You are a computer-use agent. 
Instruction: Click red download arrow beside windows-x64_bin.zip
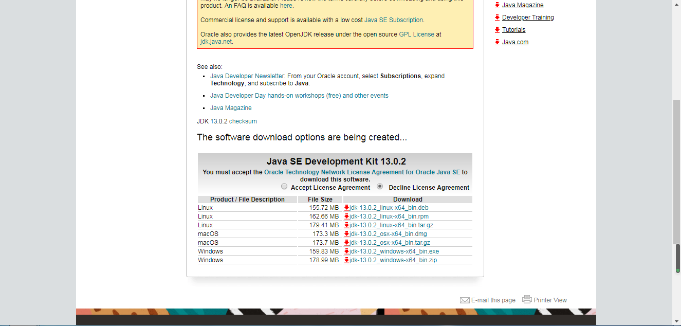tap(347, 260)
